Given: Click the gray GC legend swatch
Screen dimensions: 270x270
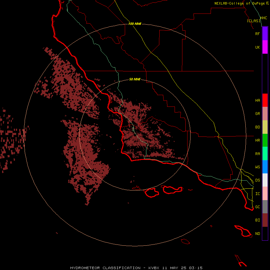Looking at the screenshot, I should 265,207.
